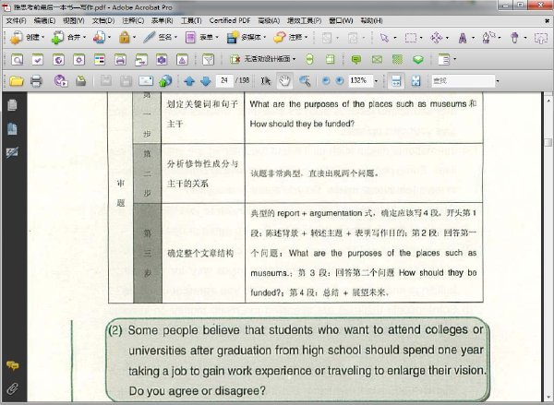Activate the hand pan tool

coord(284,81)
